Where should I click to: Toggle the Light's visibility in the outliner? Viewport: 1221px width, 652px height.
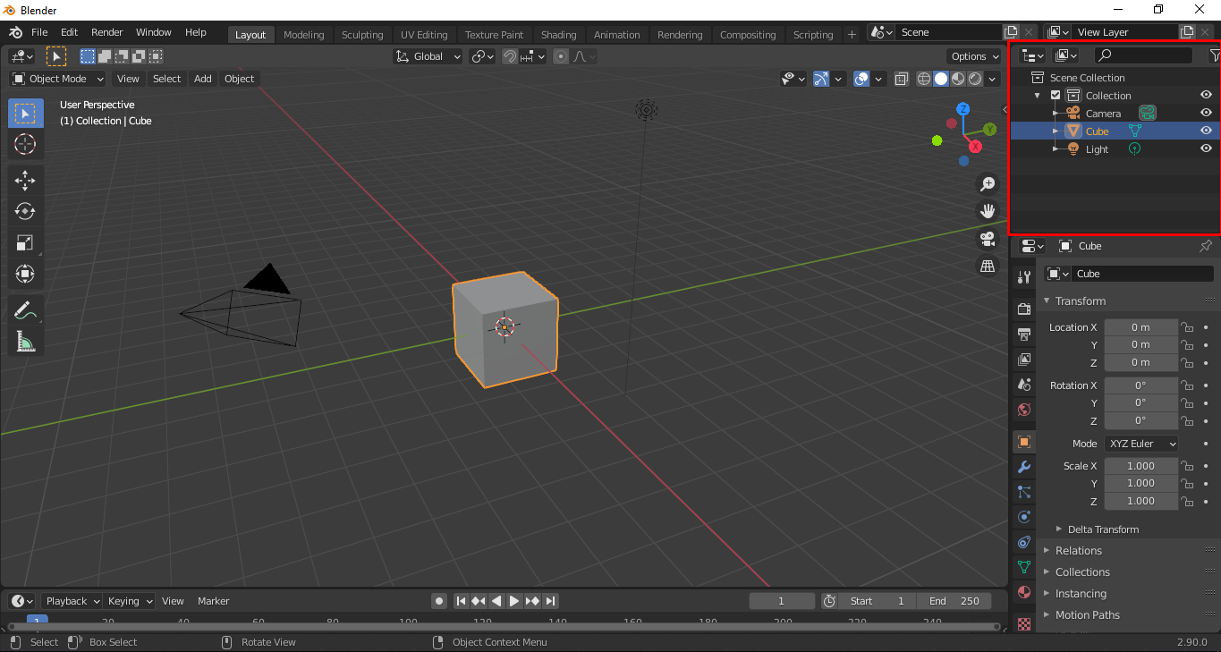[x=1206, y=148]
